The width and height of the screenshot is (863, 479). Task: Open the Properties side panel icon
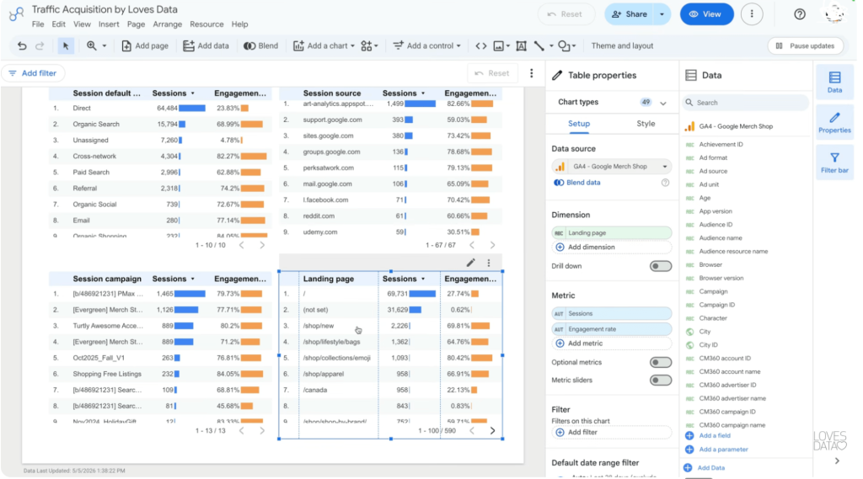pos(835,122)
